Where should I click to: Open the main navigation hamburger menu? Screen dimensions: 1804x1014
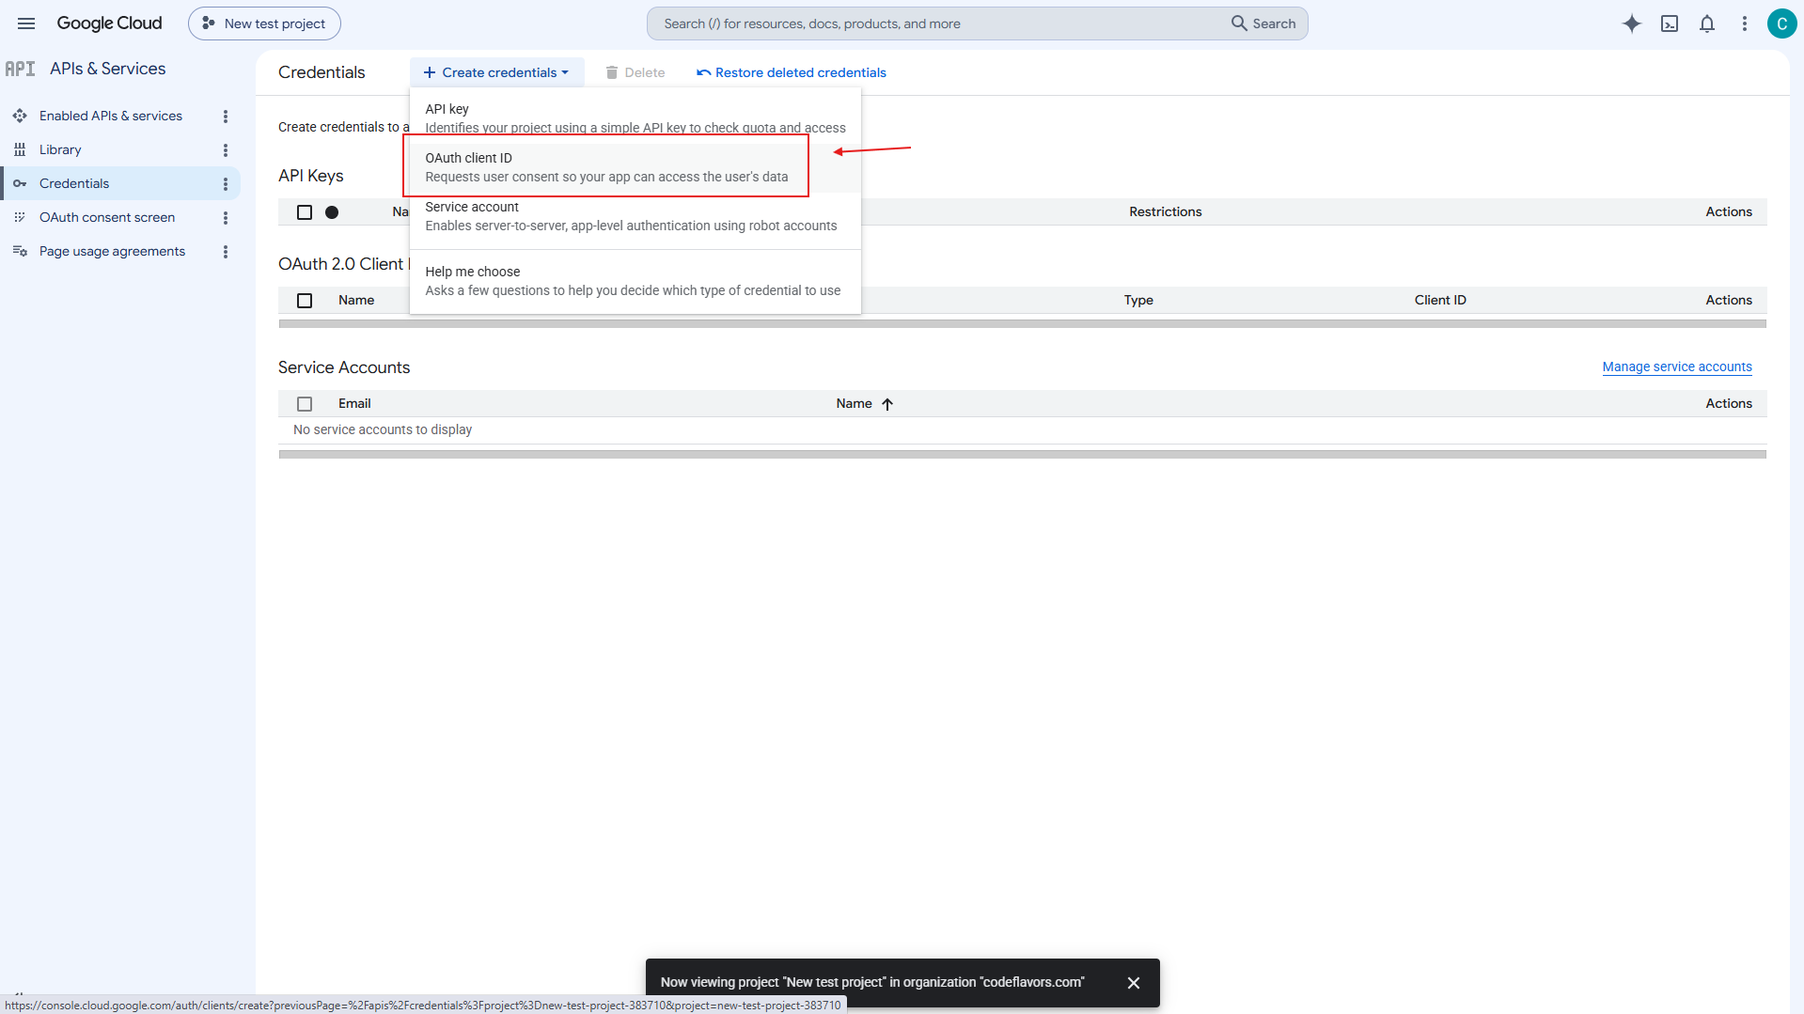click(26, 23)
